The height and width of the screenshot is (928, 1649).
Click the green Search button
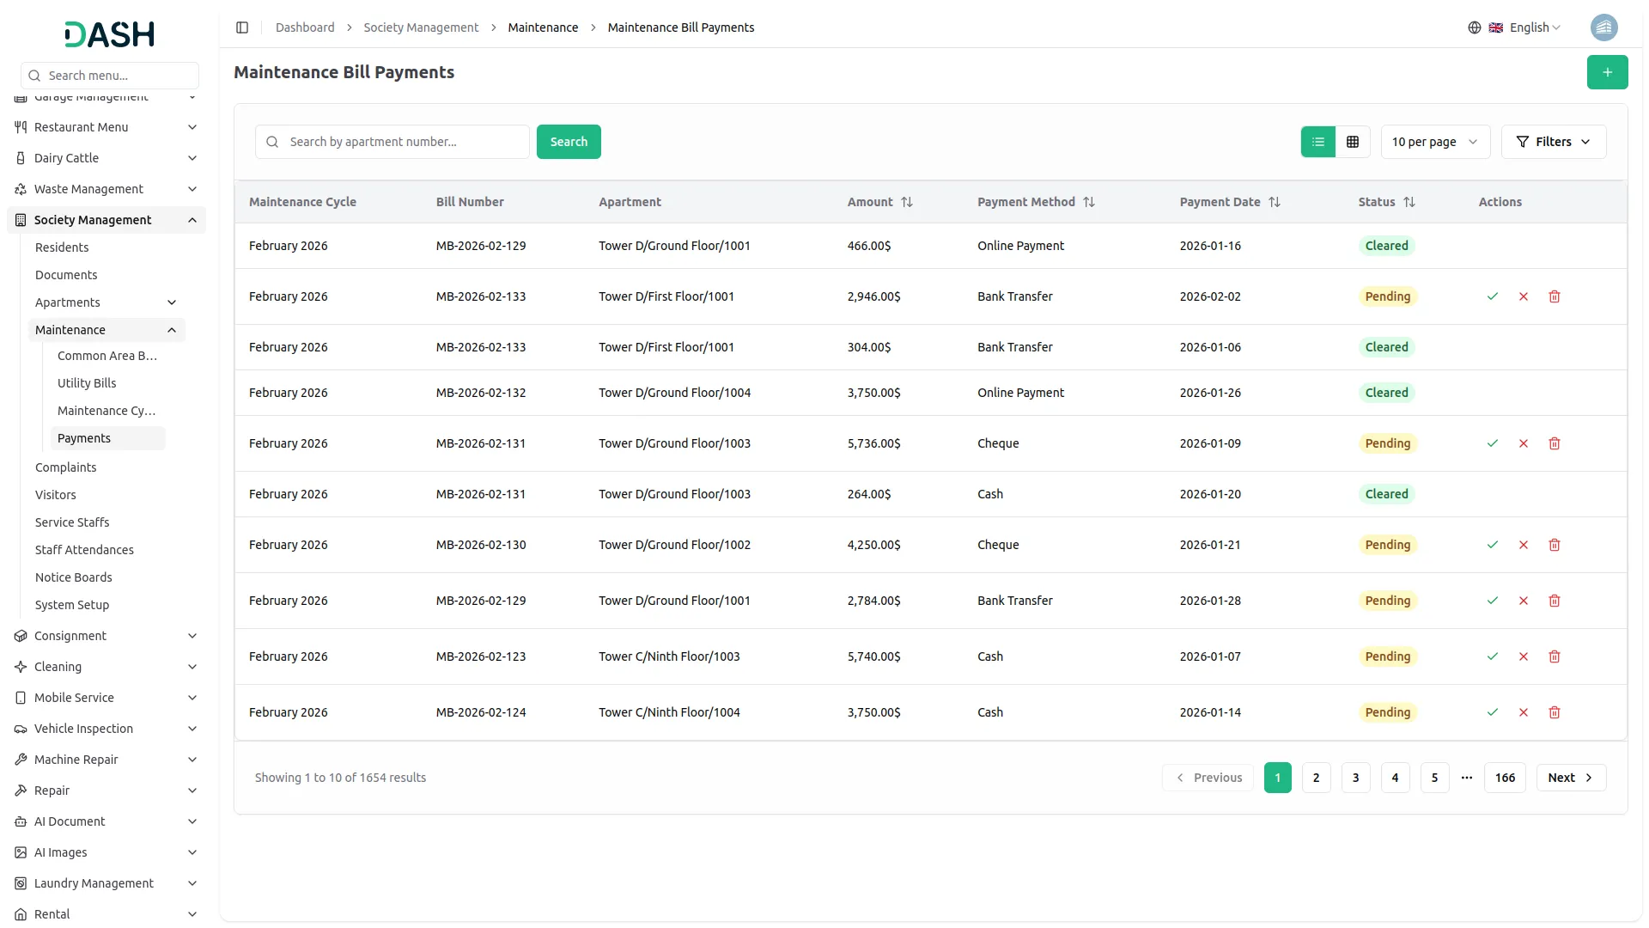pyautogui.click(x=569, y=142)
